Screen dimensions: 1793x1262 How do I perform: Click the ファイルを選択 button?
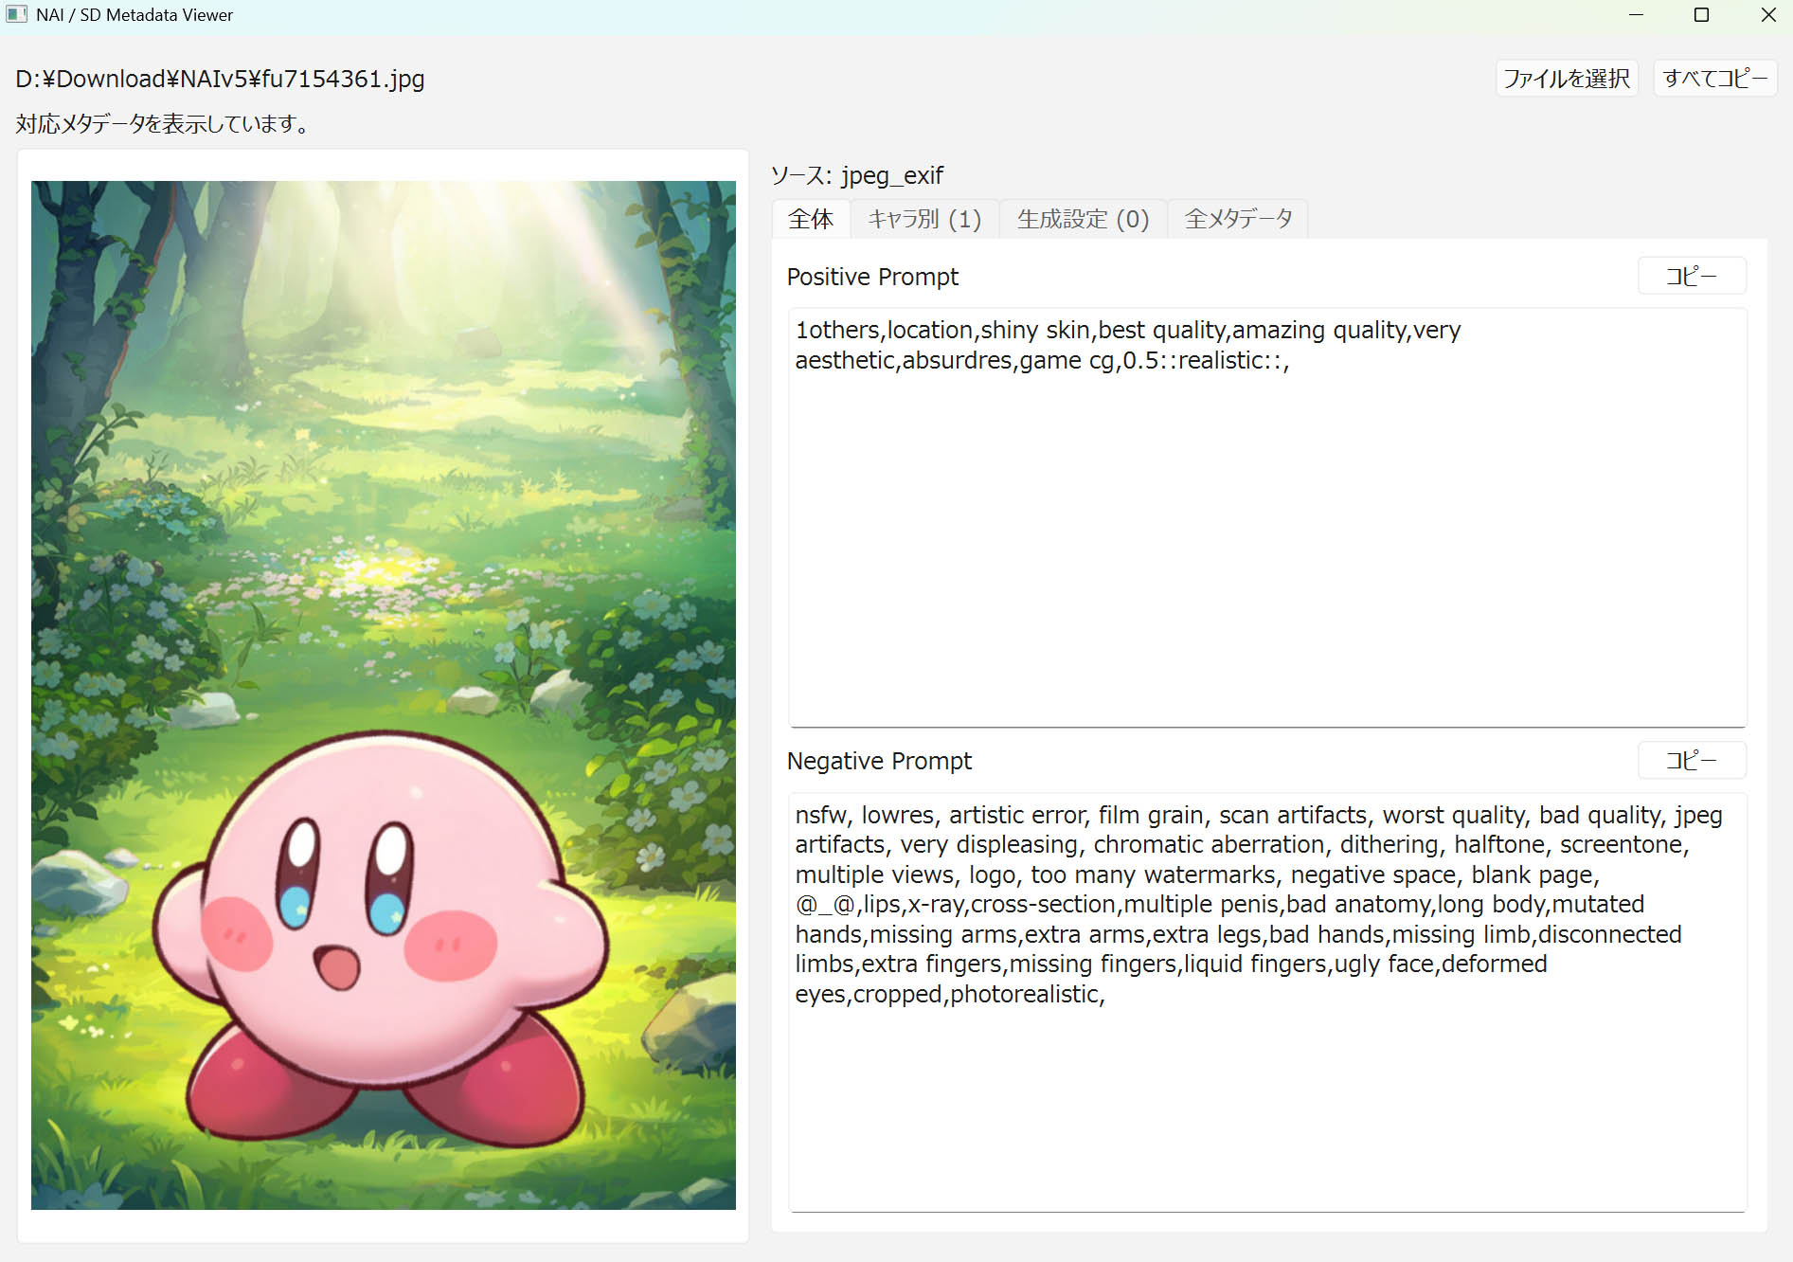tap(1567, 78)
